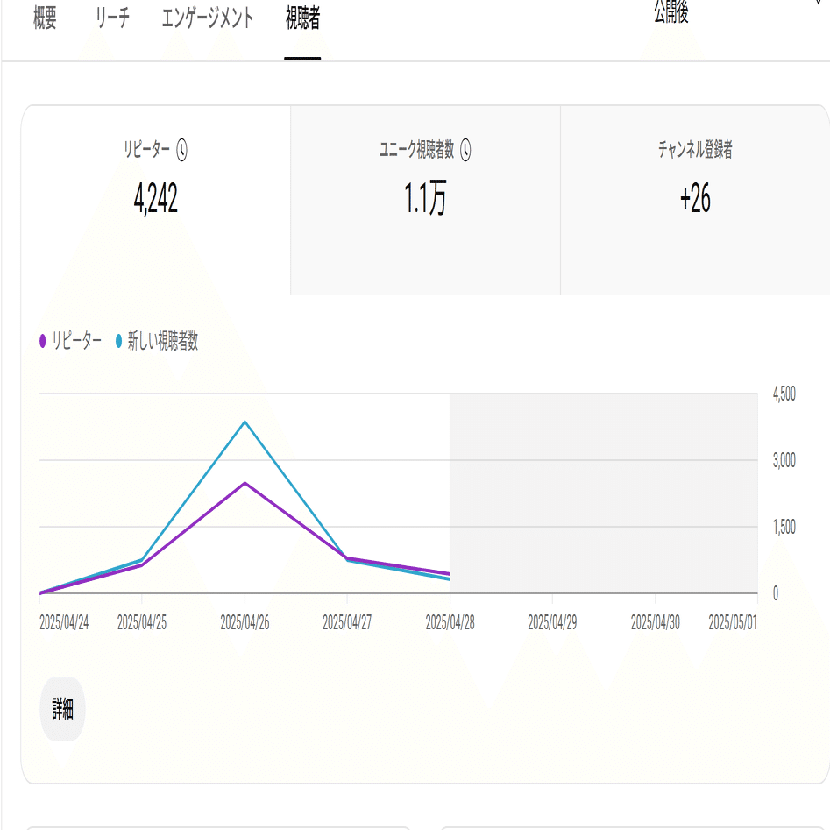
Task: Toggle the リピーター legend label
Action: pos(77,341)
